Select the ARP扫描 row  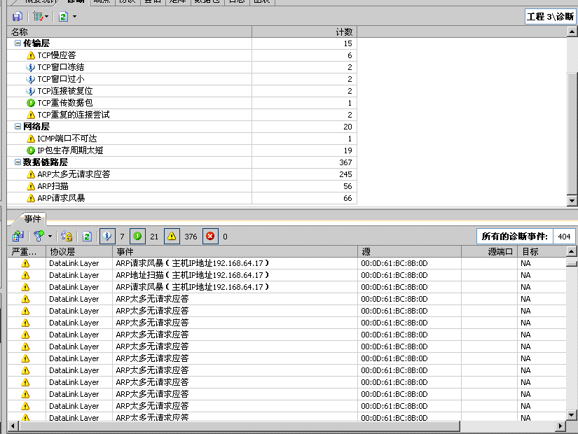pyautogui.click(x=182, y=186)
